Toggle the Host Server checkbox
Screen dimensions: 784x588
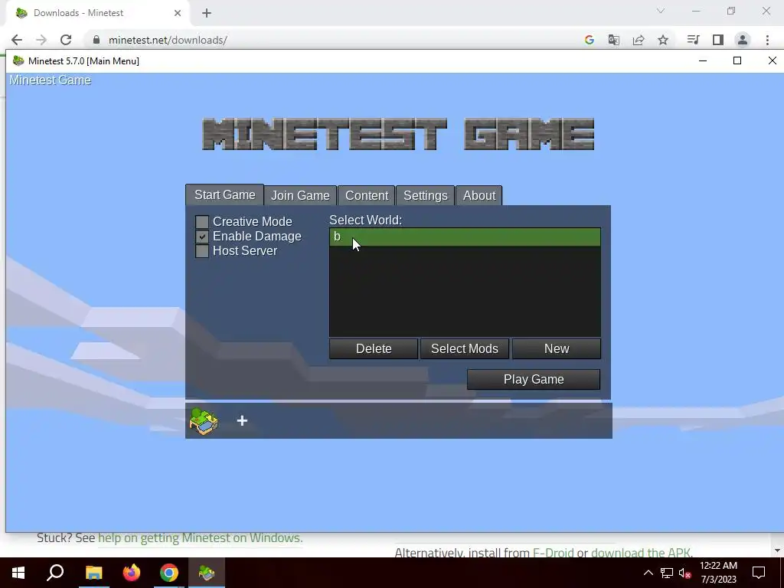202,251
